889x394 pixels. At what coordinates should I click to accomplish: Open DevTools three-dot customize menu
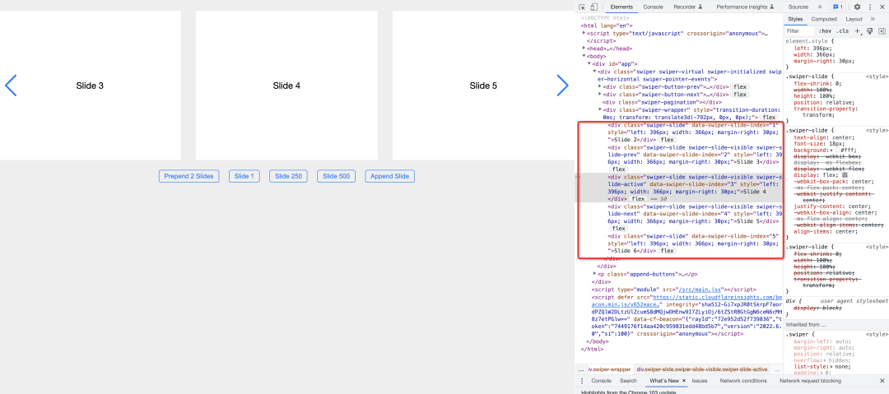point(870,7)
